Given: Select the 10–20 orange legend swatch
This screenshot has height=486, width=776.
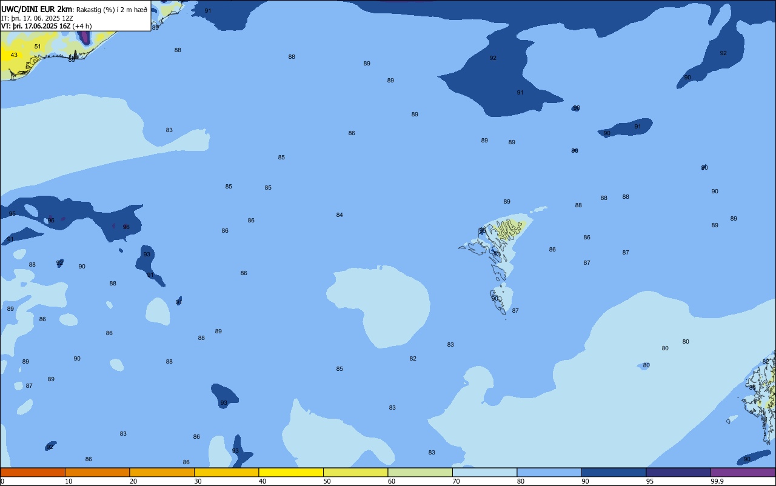Looking at the screenshot, I should (97, 472).
